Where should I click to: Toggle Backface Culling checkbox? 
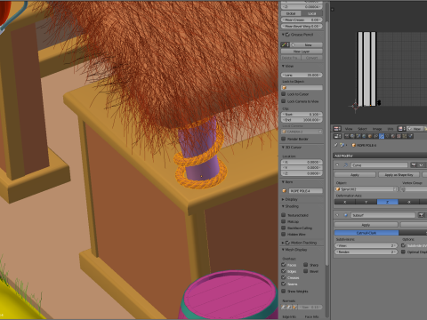(x=284, y=228)
